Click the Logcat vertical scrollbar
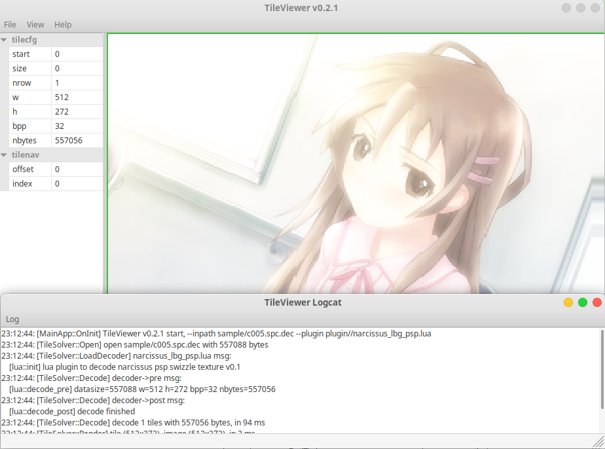The image size is (605, 449). tap(602, 369)
